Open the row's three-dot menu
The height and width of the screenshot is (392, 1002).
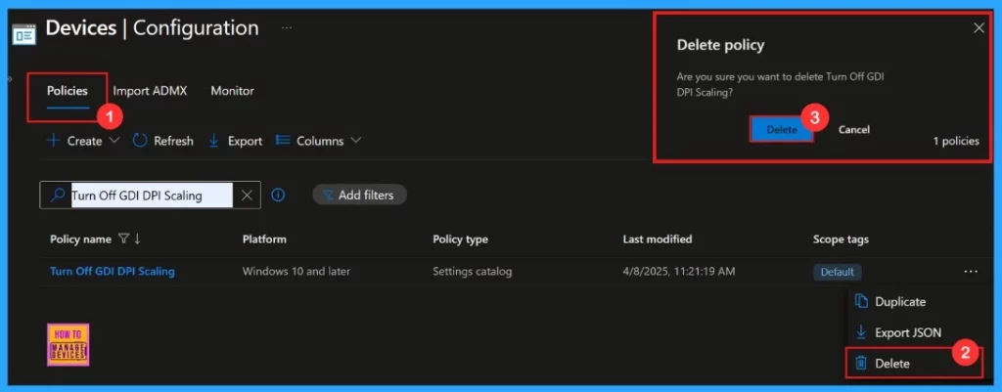click(x=971, y=272)
